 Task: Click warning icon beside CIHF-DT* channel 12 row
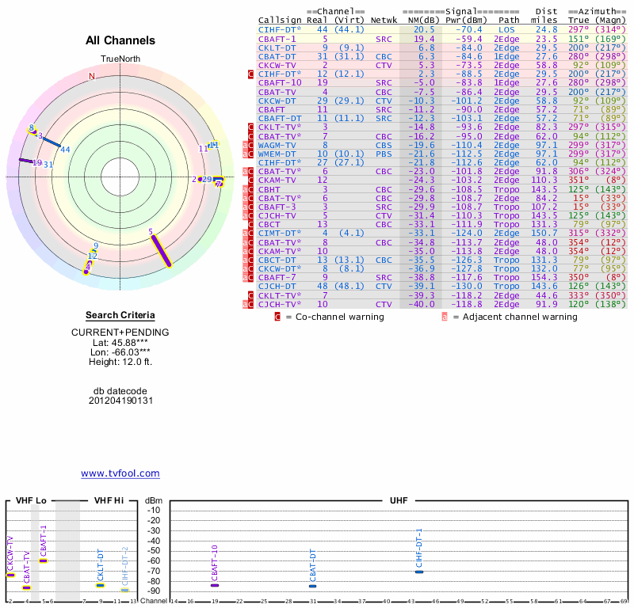(251, 74)
